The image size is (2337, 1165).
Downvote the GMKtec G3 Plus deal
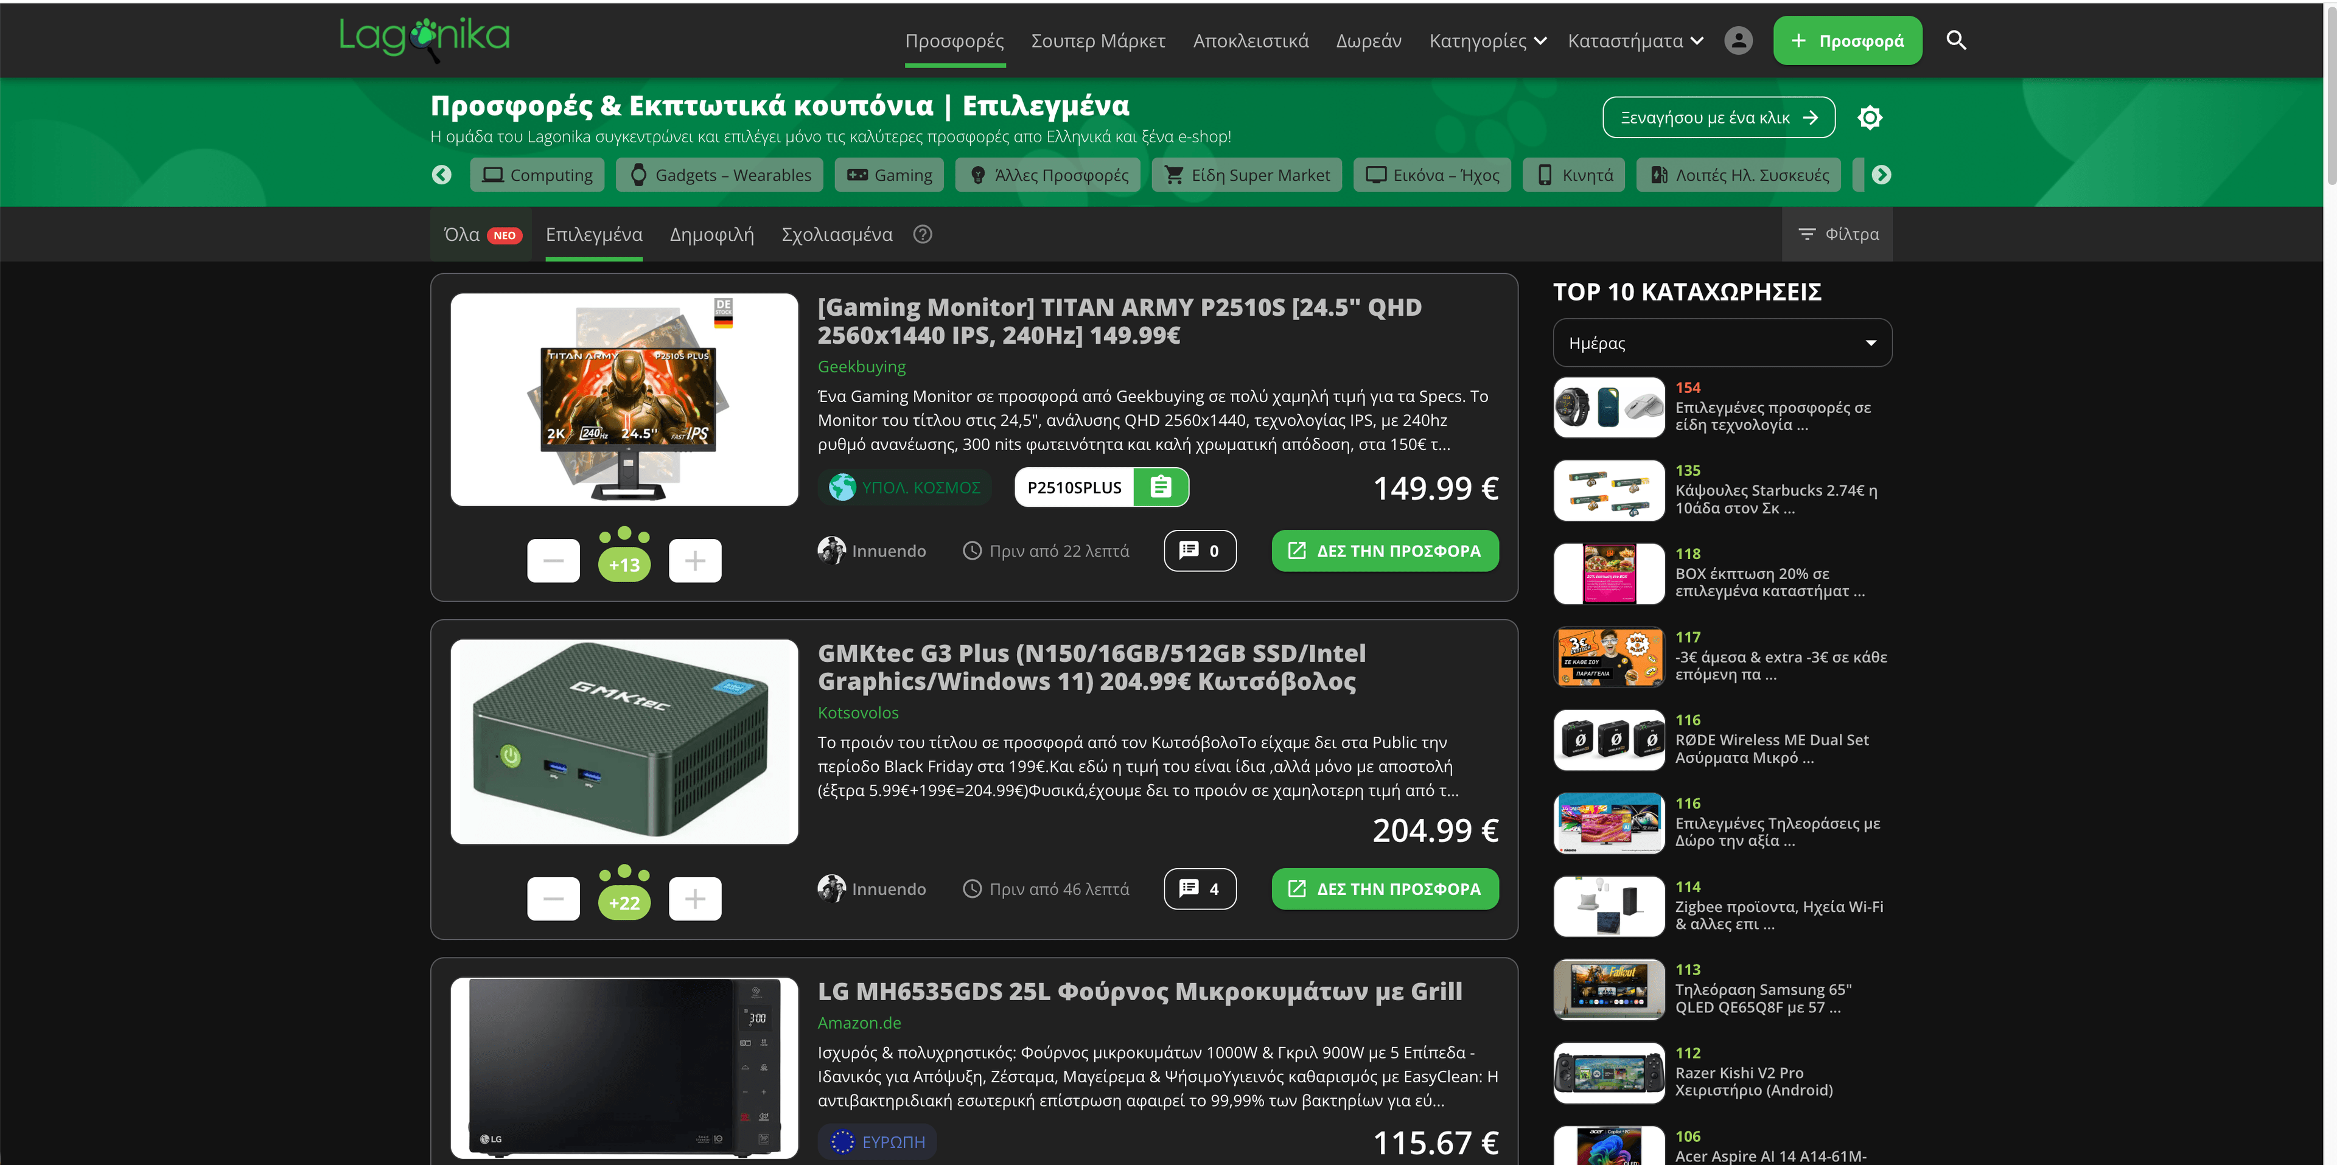coord(553,899)
